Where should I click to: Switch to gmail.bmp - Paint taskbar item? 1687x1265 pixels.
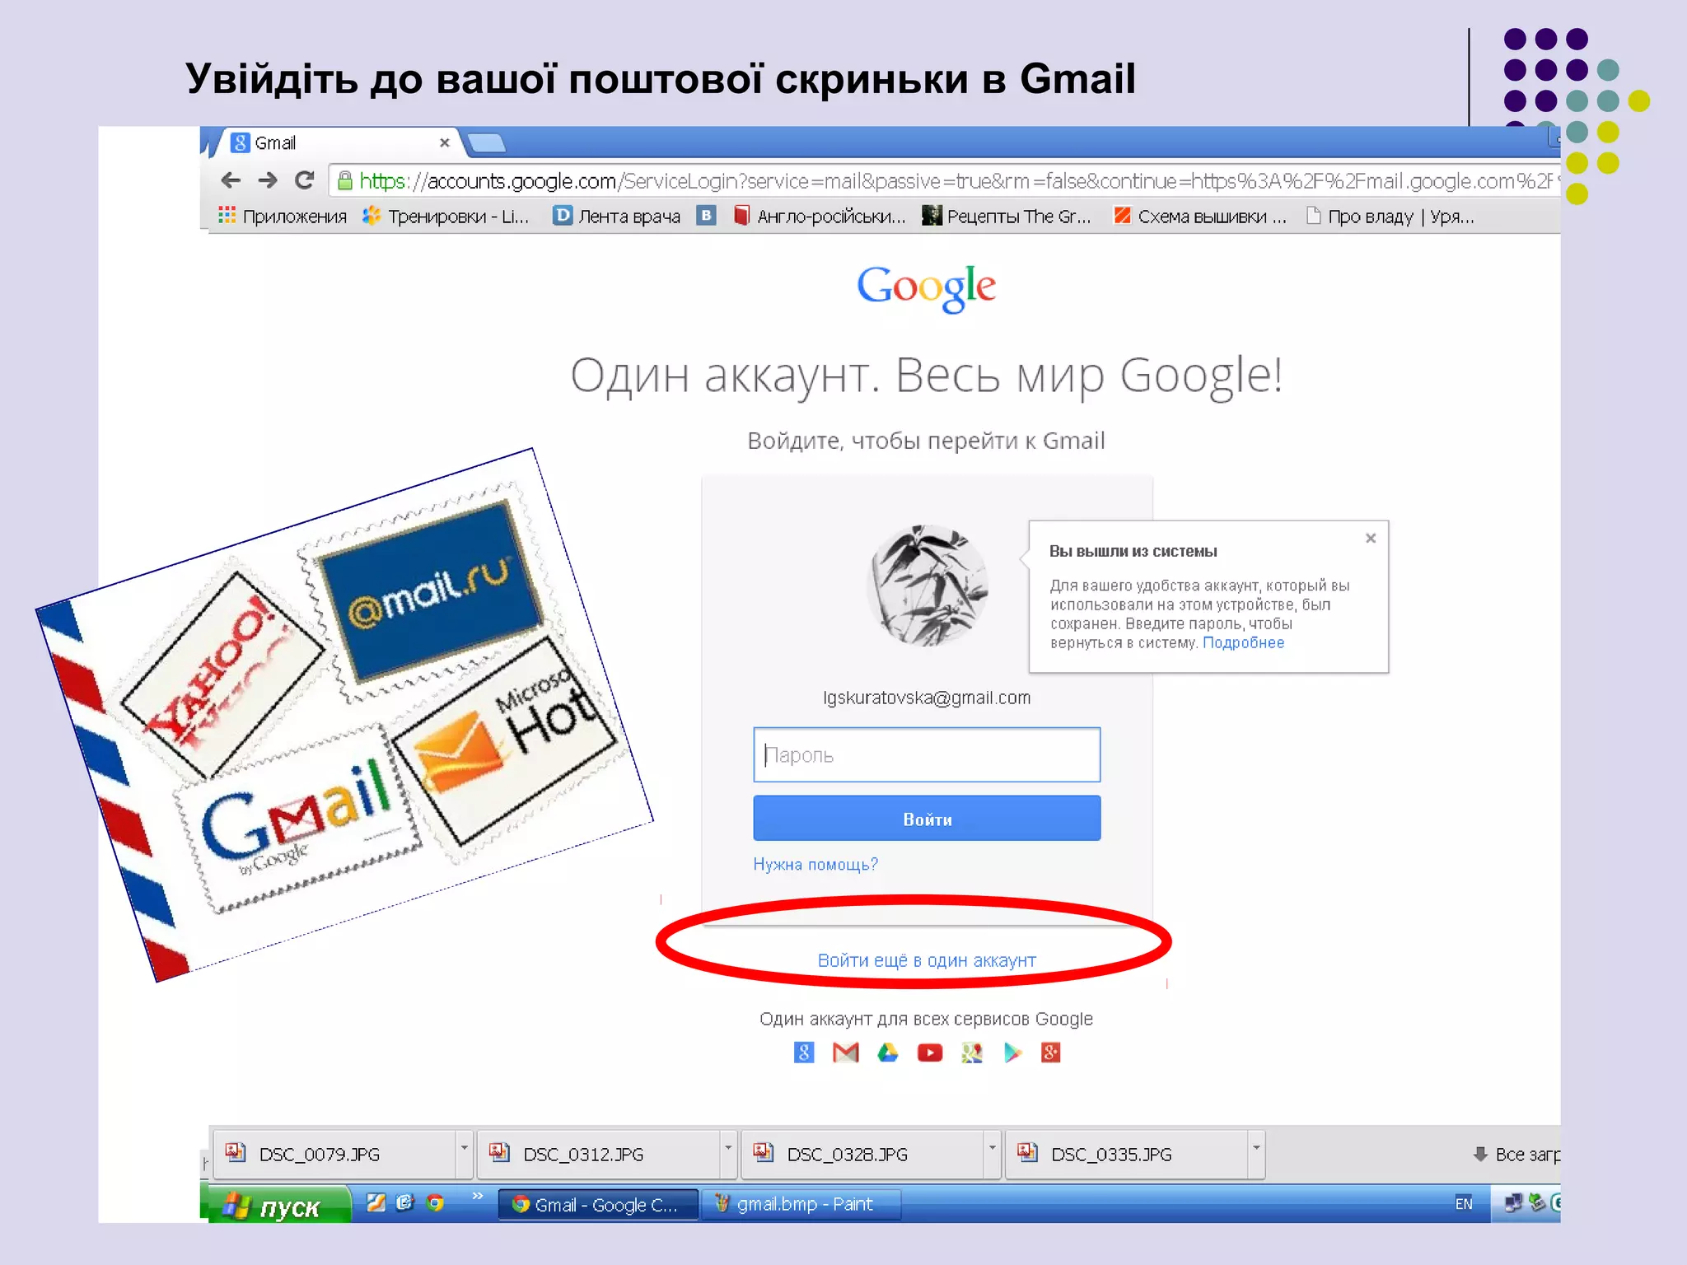pyautogui.click(x=801, y=1204)
